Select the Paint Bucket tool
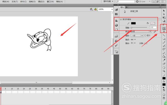This screenshot has height=105, width=167. pos(164,56)
